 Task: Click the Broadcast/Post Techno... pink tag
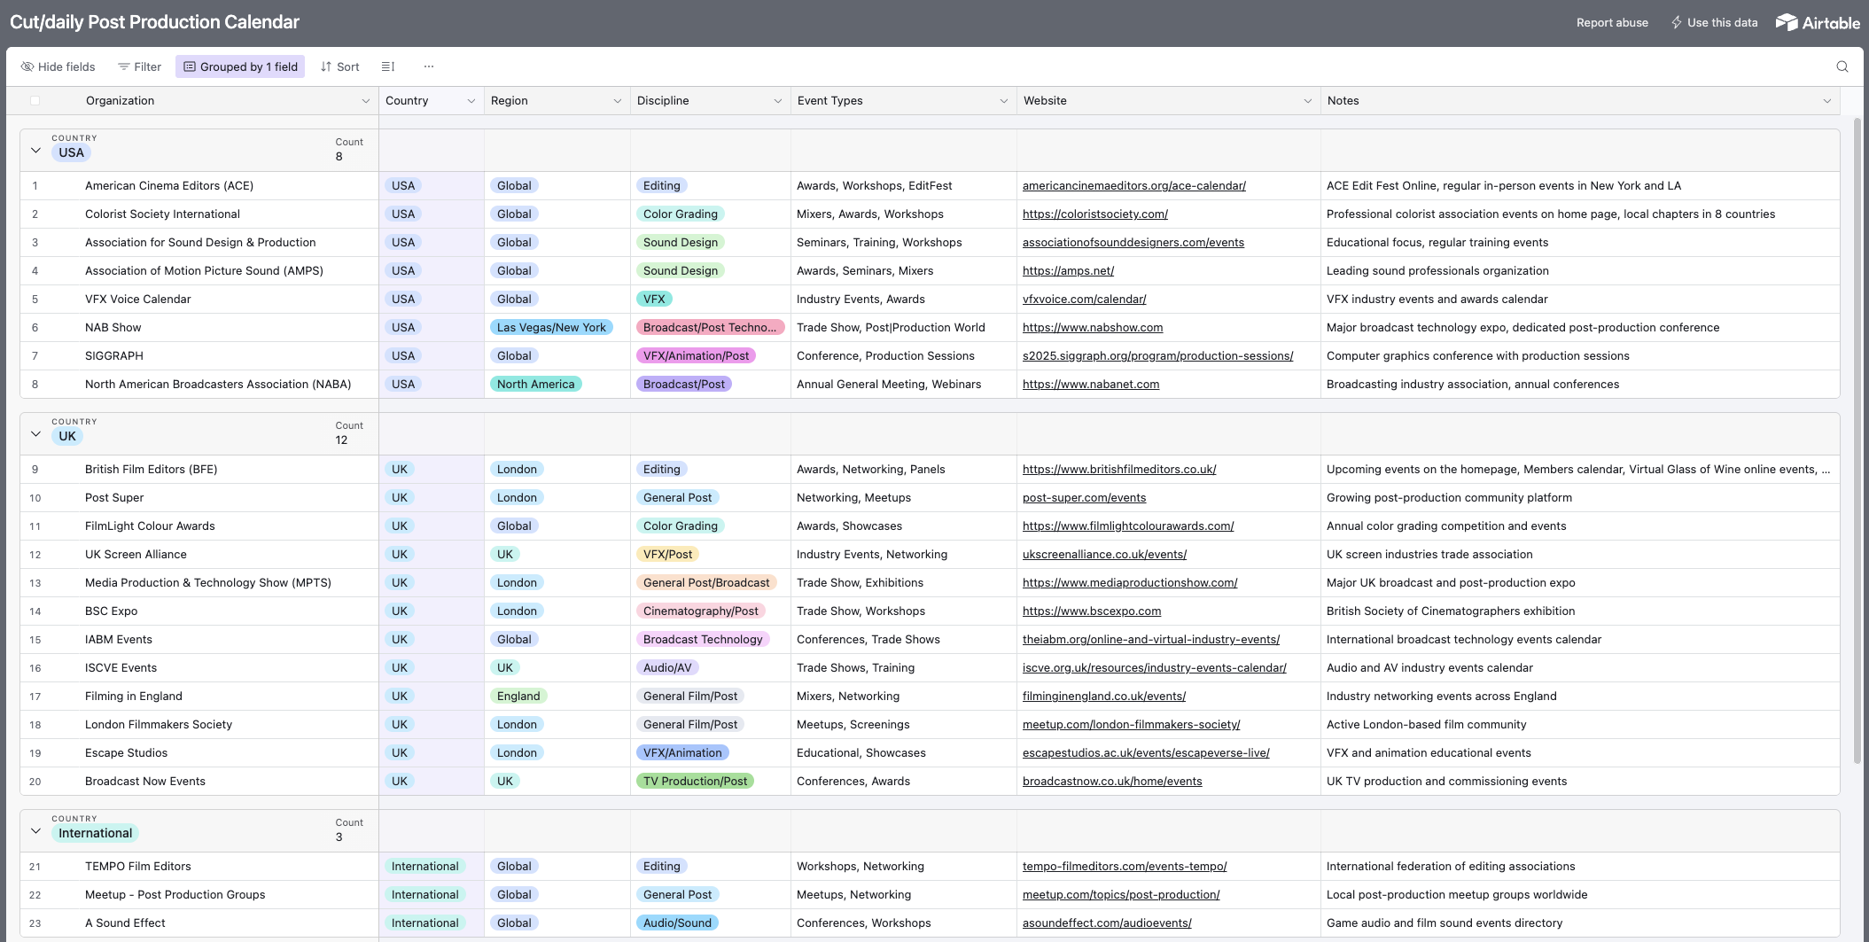[x=709, y=327]
